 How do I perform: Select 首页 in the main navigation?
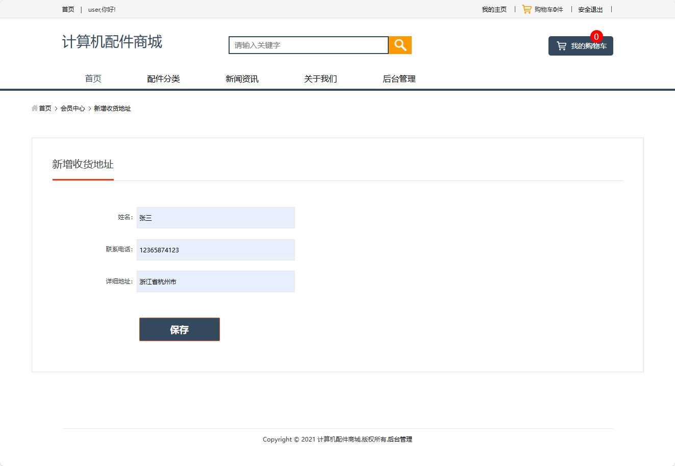coord(93,79)
